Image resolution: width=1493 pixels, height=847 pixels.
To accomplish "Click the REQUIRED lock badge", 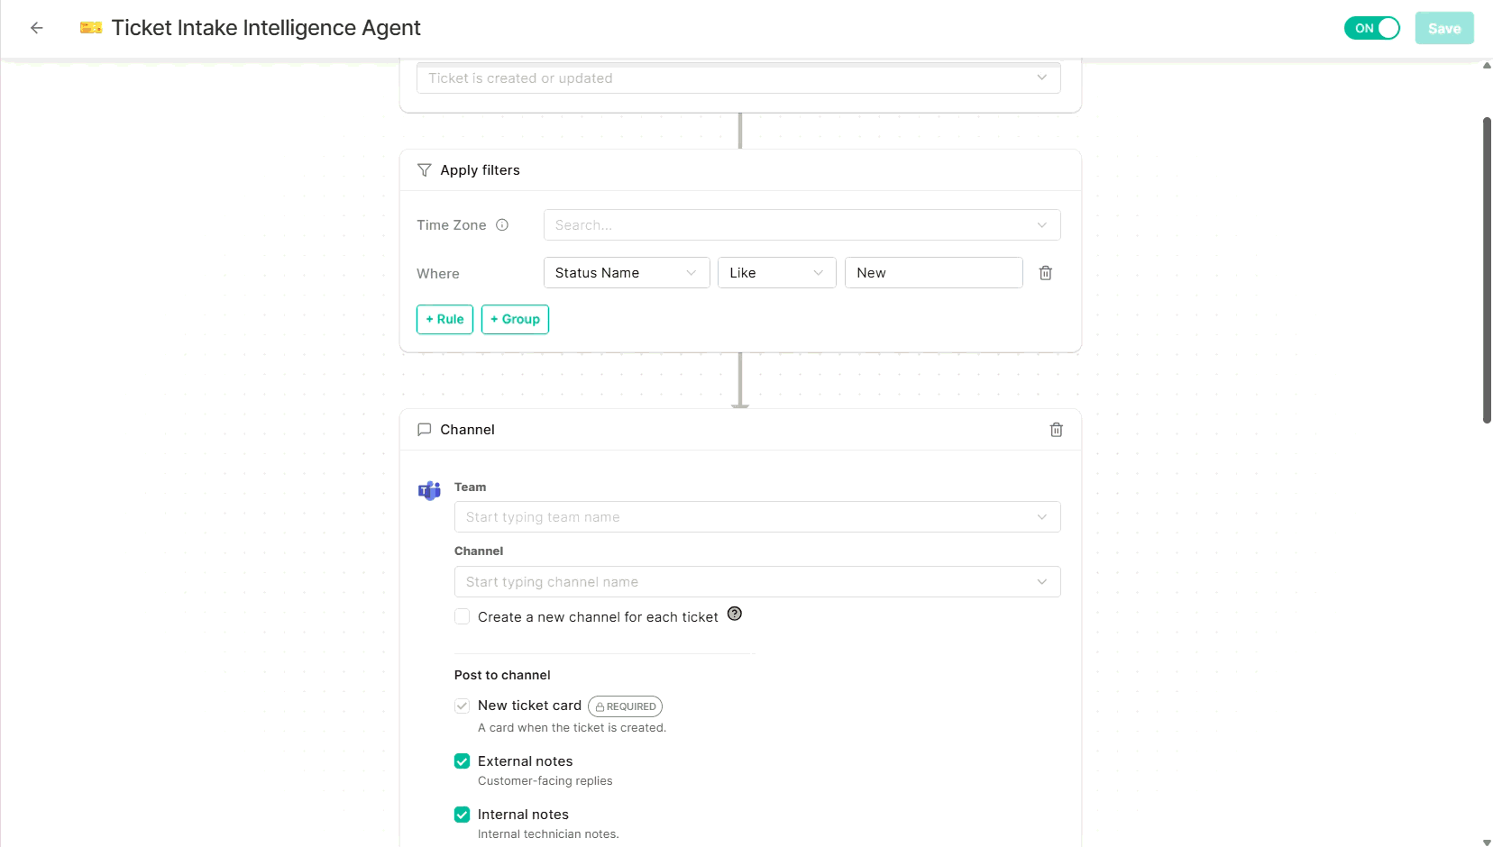I will click(x=625, y=706).
